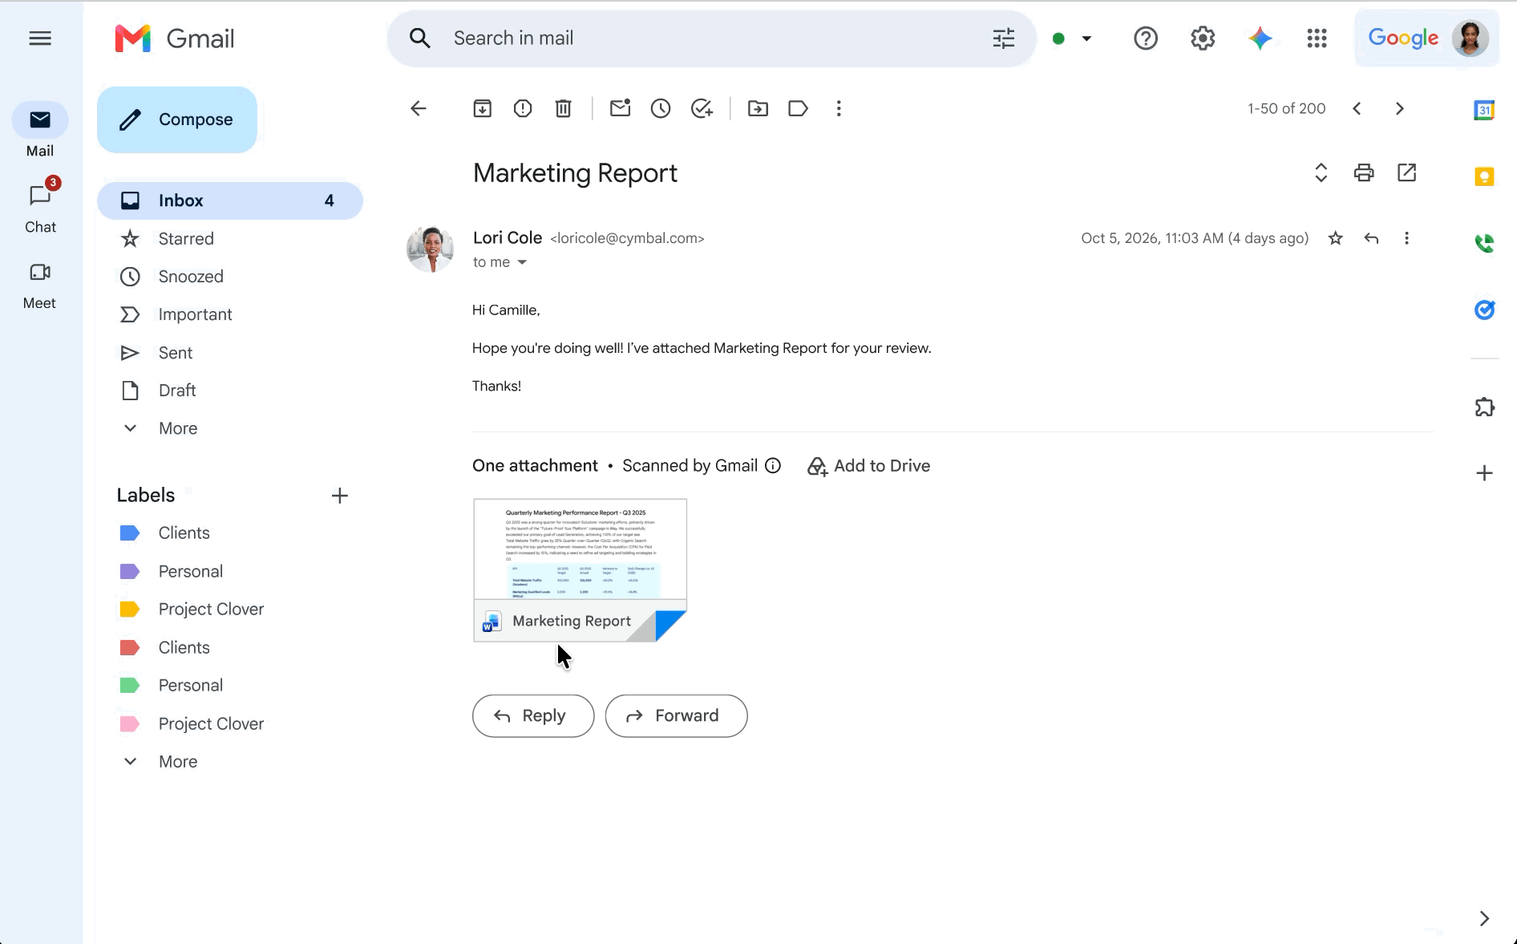
Task: Open the Inbox folder
Action: tap(230, 201)
